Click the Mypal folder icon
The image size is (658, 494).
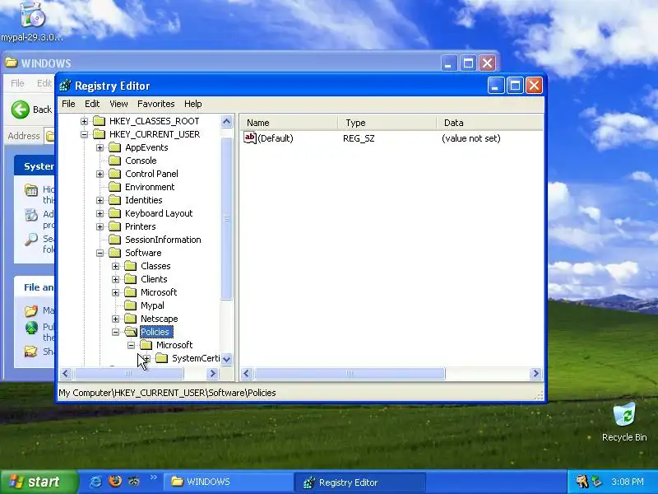(x=131, y=305)
